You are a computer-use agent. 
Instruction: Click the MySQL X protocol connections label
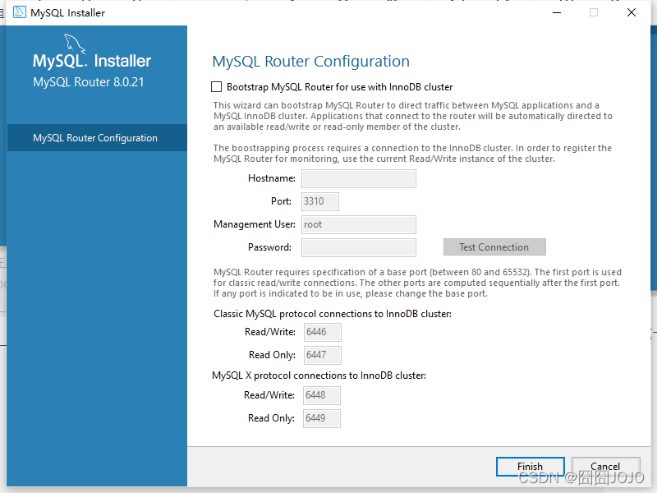(319, 376)
